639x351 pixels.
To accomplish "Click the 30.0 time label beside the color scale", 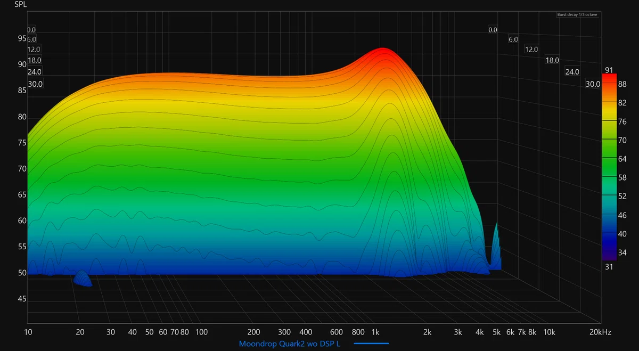I will pos(593,84).
